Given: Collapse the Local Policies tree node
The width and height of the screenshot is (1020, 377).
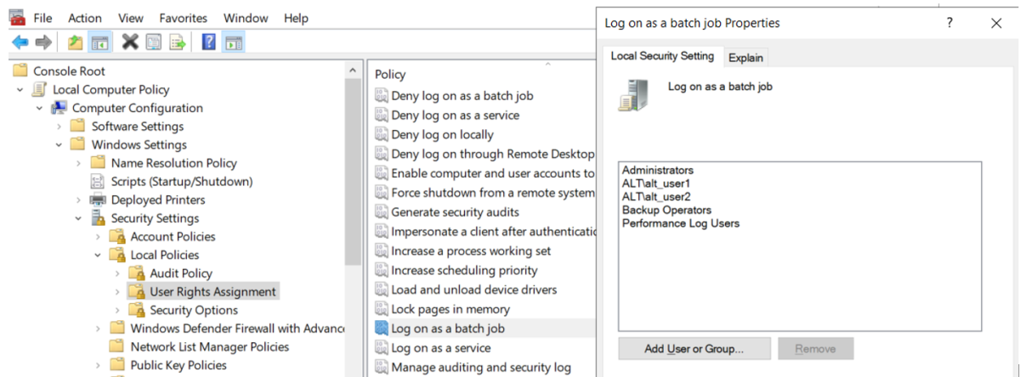Looking at the screenshot, I should tap(98, 255).
